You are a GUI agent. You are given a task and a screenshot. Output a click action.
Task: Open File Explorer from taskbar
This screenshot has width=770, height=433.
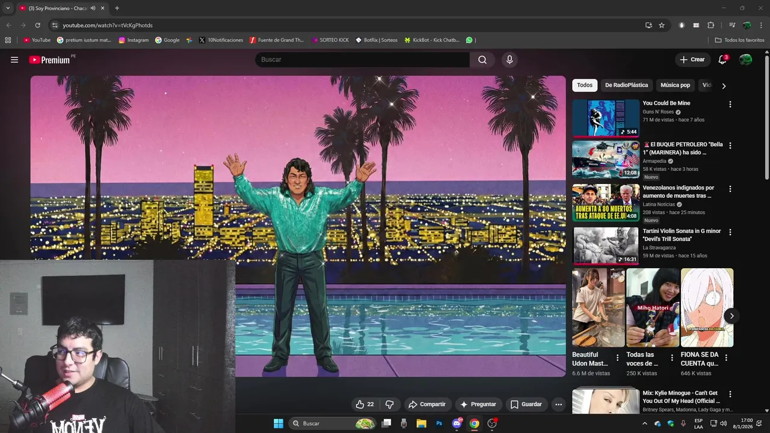421,423
